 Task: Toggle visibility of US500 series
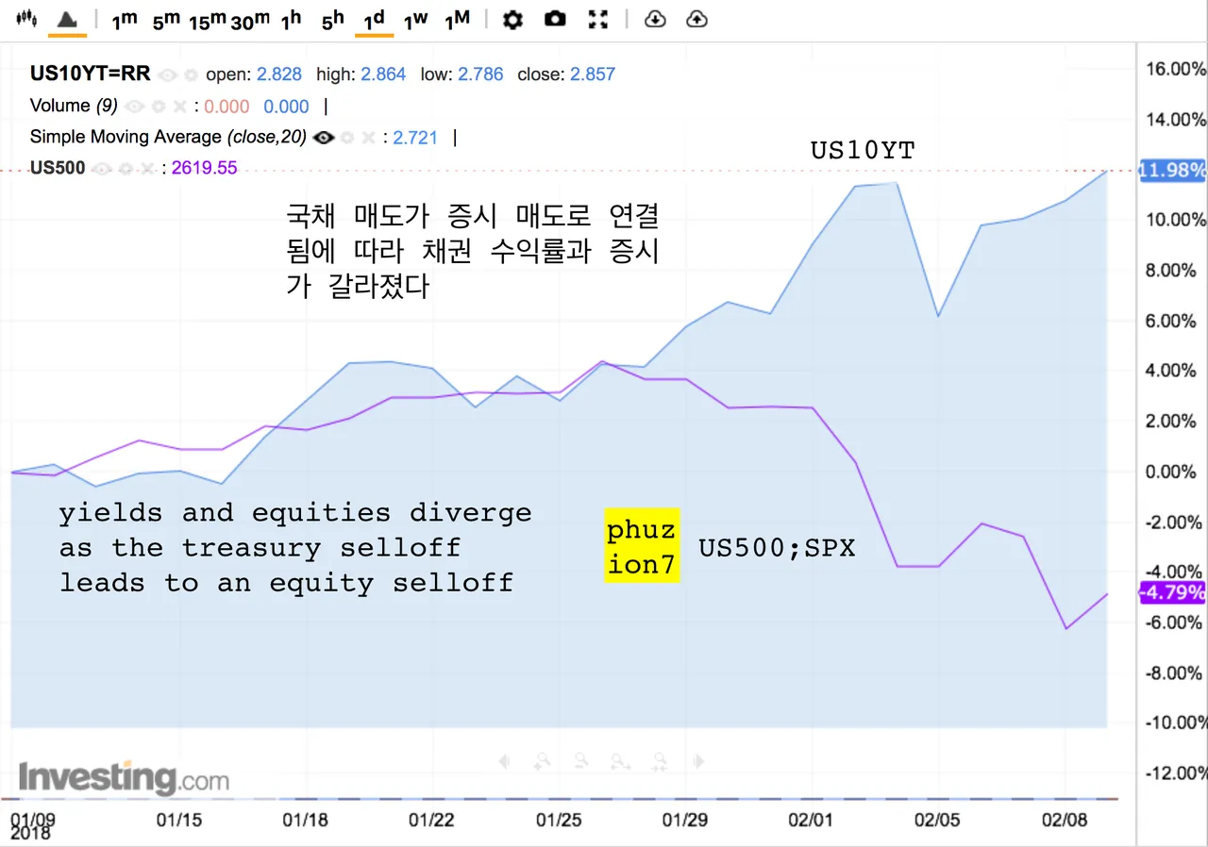pyautogui.click(x=103, y=169)
